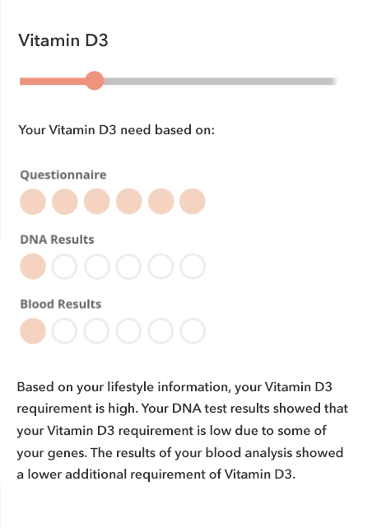This screenshot has width=372, height=528.
Task: Select the second Questionnaire dot
Action: click(x=64, y=201)
